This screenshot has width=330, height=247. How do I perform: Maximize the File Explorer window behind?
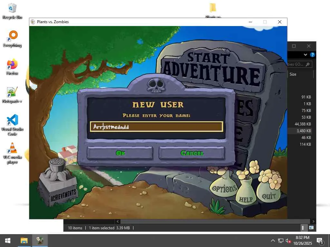tap(294, 46)
